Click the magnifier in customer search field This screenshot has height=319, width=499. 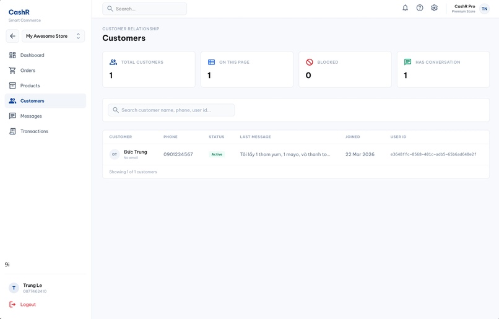tap(116, 110)
